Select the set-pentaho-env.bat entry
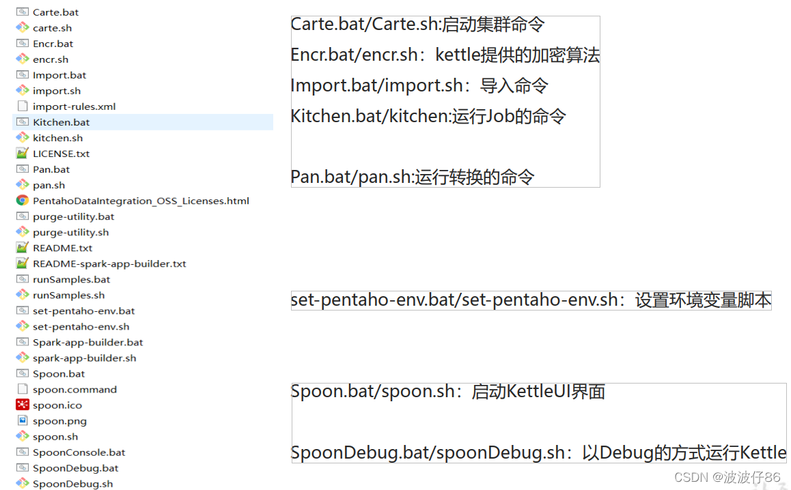 pos(84,311)
